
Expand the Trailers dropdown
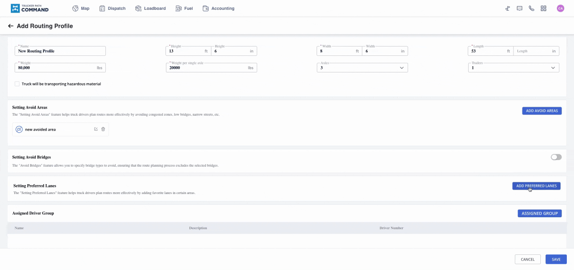(x=513, y=68)
